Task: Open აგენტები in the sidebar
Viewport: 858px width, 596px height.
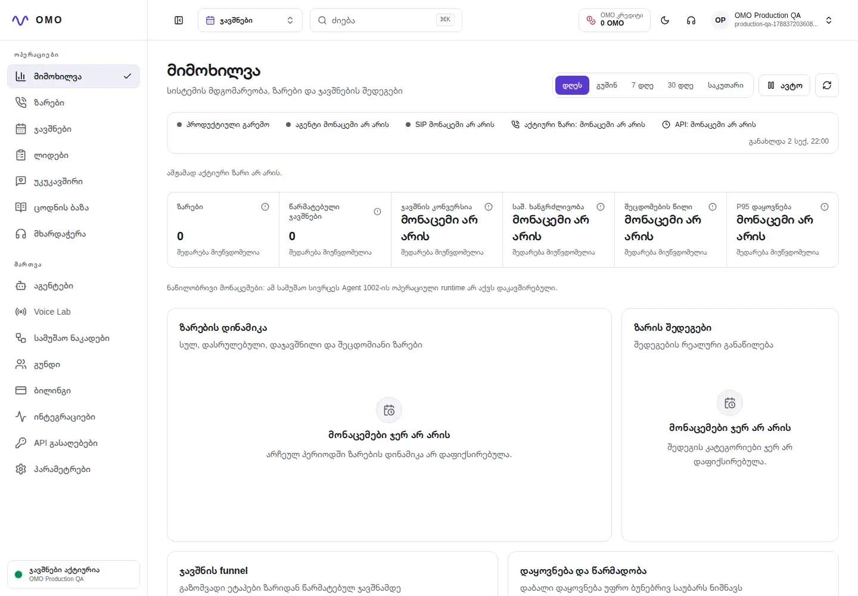Action: [74, 285]
